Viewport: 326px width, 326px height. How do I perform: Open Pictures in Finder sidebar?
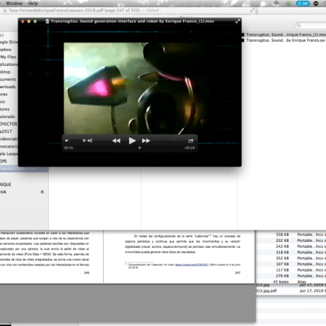tap(5, 109)
